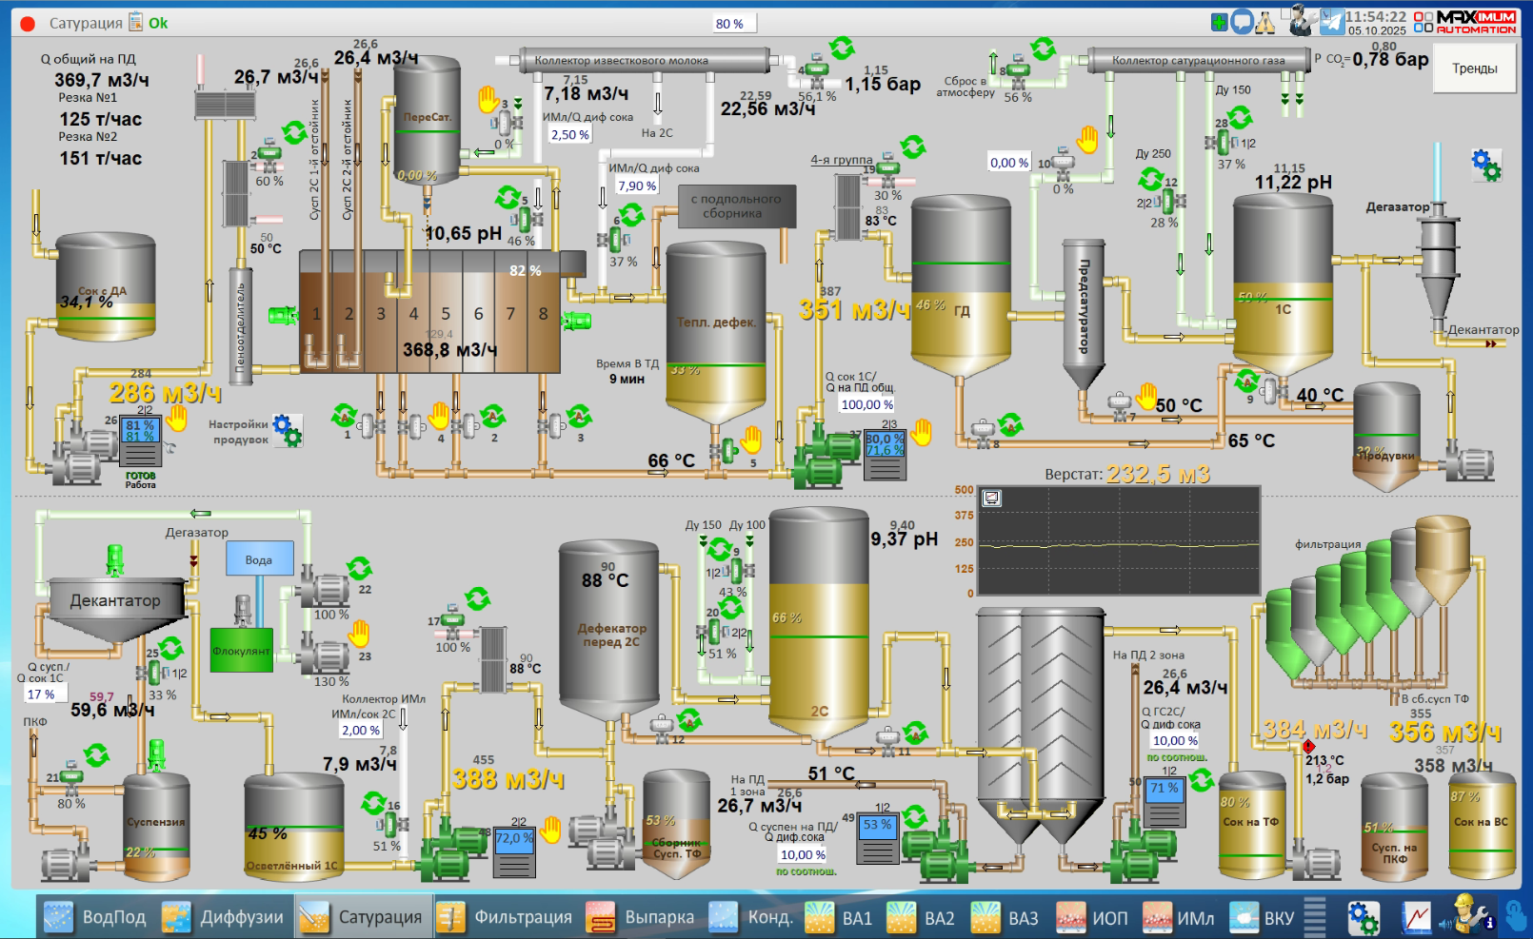The width and height of the screenshot is (1533, 939).
Task: Open the gear settings near Дегазатор
Action: pos(1485,165)
